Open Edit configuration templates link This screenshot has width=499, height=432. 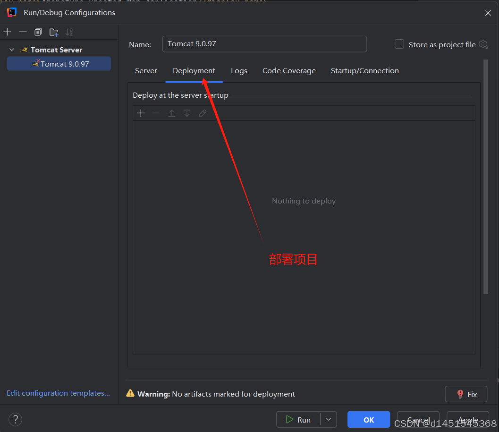click(58, 393)
